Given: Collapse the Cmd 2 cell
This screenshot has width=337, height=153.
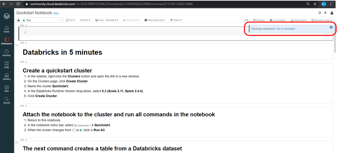Looking at the screenshot, I should coord(17,46).
